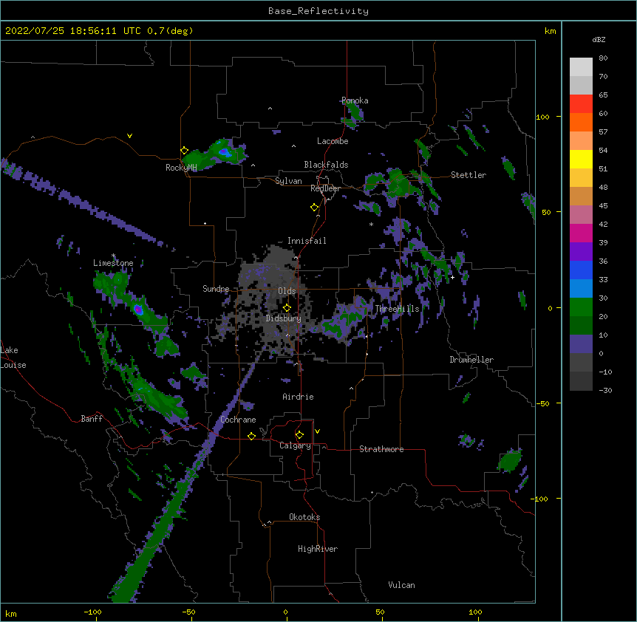Screen dimensions: 637x622
Task: Select the yellow diamond marker southeast of Cochrane
Action: pos(251,436)
